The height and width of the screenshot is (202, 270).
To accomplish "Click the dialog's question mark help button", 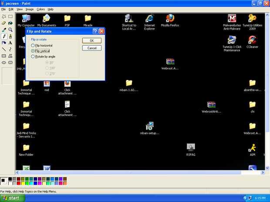I will click(95, 31).
